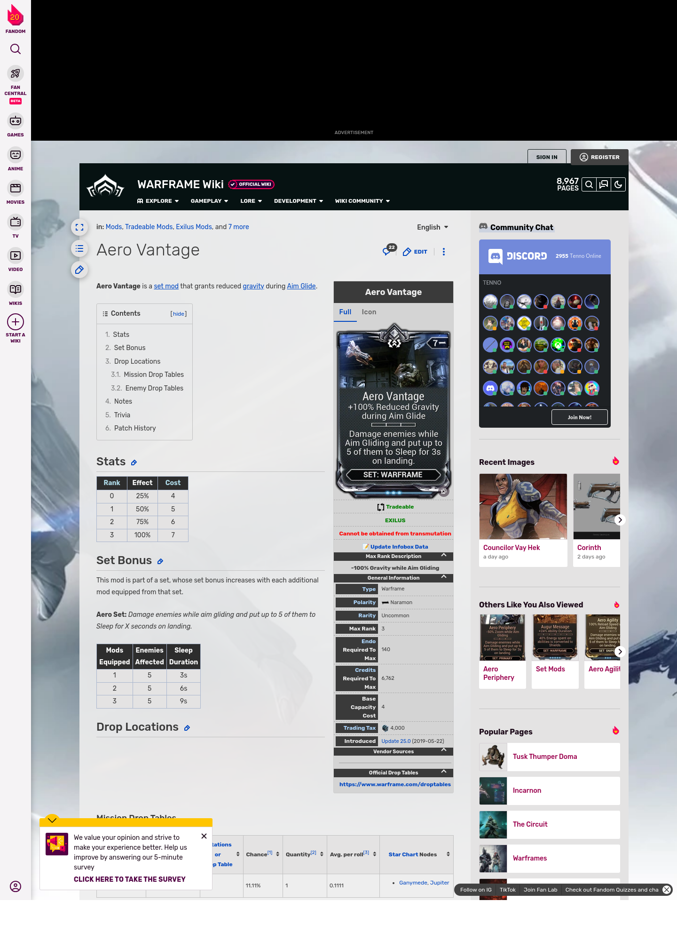This screenshot has height=941, width=677.
Task: Open the Tusk Thumper Doma popular page
Action: (x=550, y=757)
